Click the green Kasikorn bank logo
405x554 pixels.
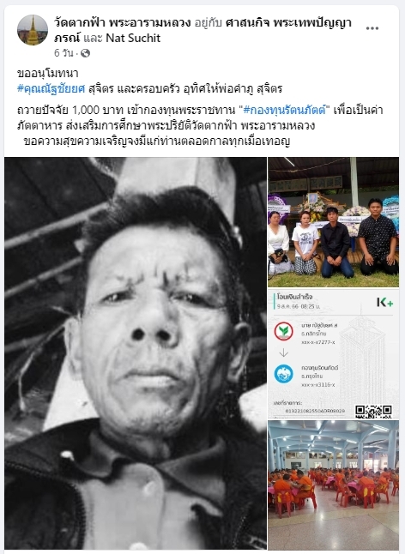coord(283,331)
